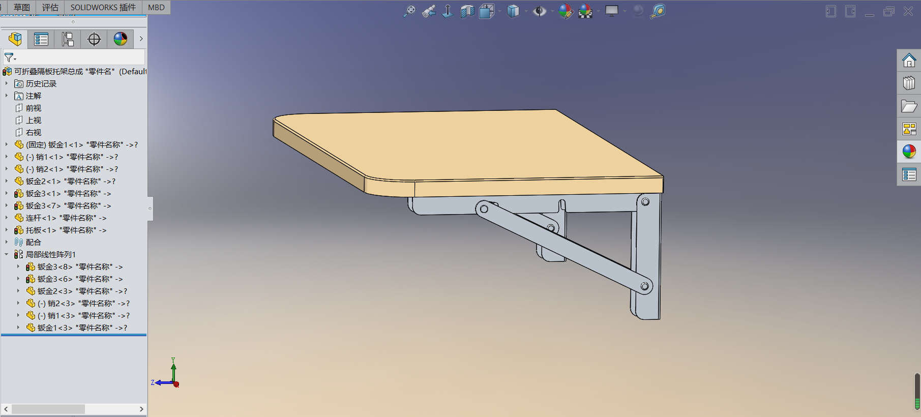921x417 pixels.
Task: Open the View Orientation dropdown arrow
Action: coord(500,11)
